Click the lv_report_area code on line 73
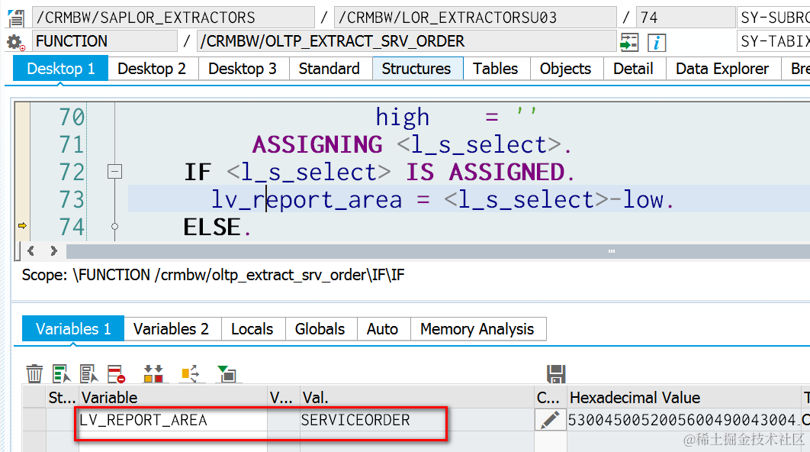 tap(307, 199)
